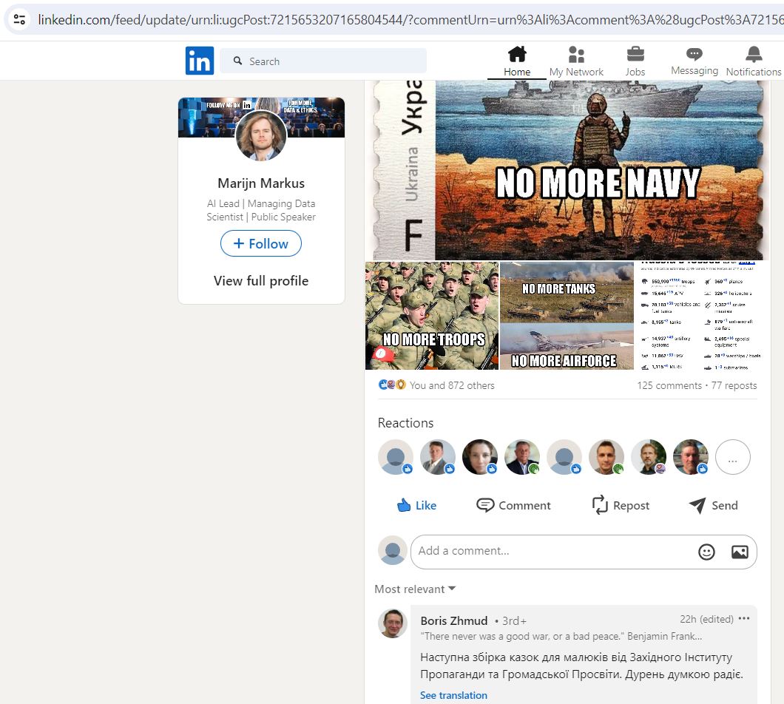This screenshot has height=704, width=784.
Task: Focus the LinkedIn Search field
Action: 323,61
